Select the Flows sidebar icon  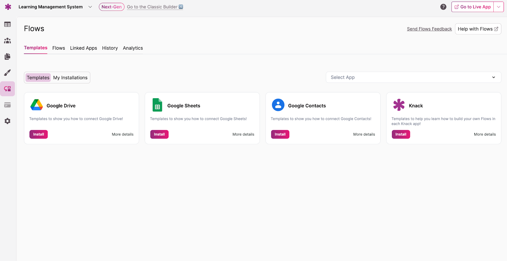7,89
